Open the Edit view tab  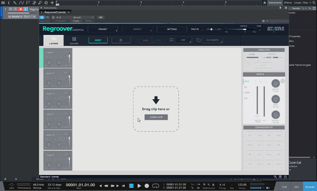tap(284, 187)
